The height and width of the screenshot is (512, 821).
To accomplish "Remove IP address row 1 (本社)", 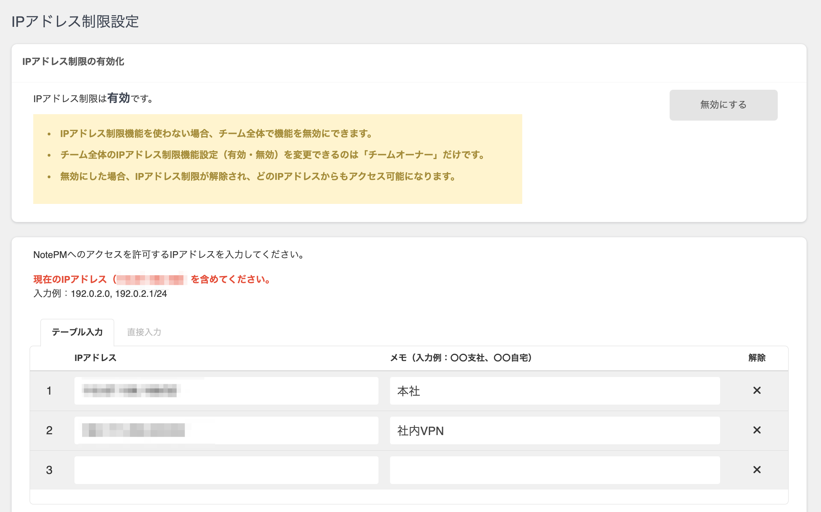I will (757, 390).
